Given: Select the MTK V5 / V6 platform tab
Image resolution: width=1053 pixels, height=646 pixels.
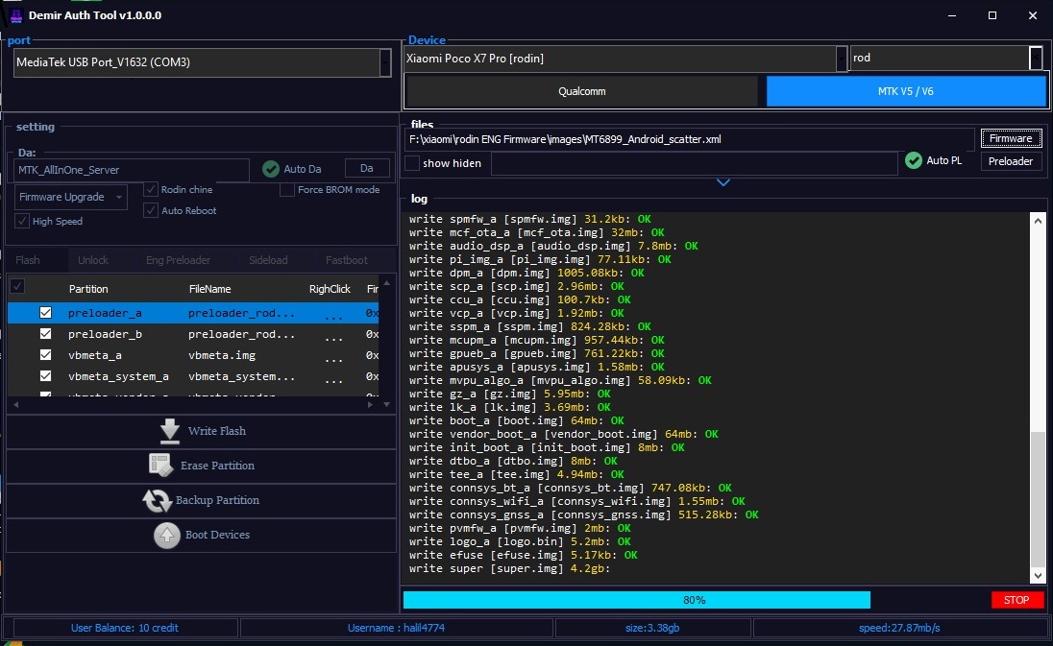Looking at the screenshot, I should (x=906, y=91).
